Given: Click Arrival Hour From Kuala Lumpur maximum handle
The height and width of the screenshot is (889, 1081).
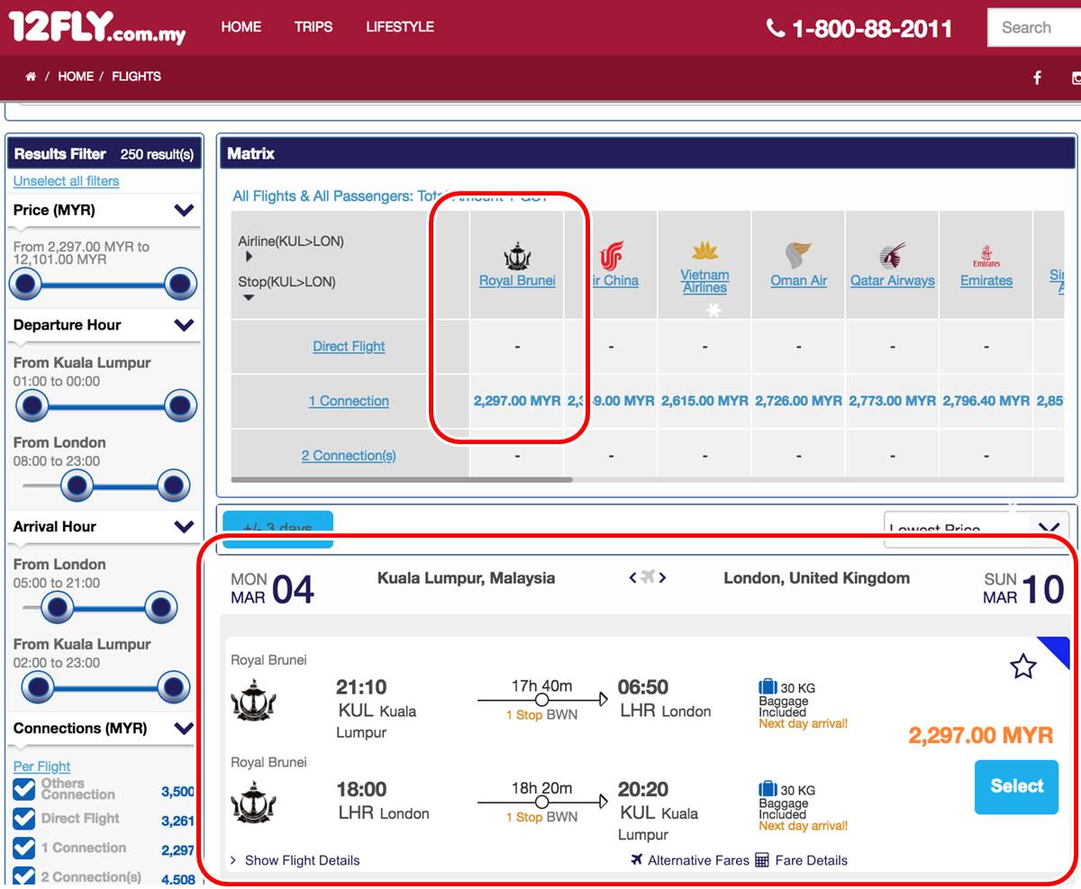Looking at the screenshot, I should (173, 688).
